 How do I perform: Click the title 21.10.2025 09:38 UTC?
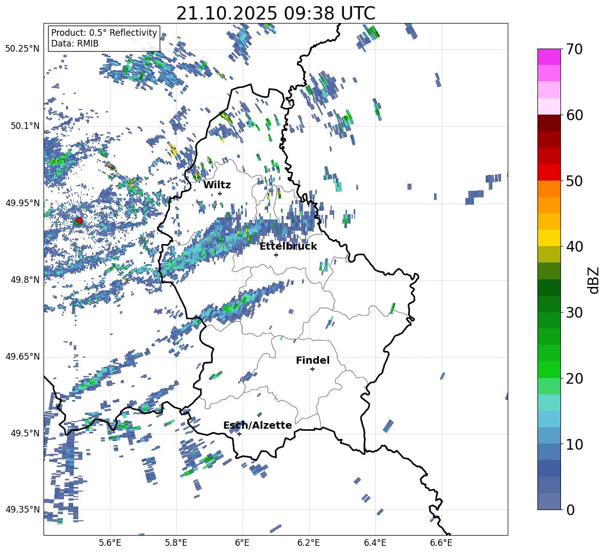tap(276, 13)
